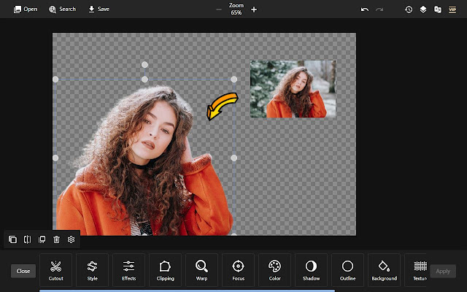
Task: Click the top-right corner selection handle
Action: [x=233, y=80]
